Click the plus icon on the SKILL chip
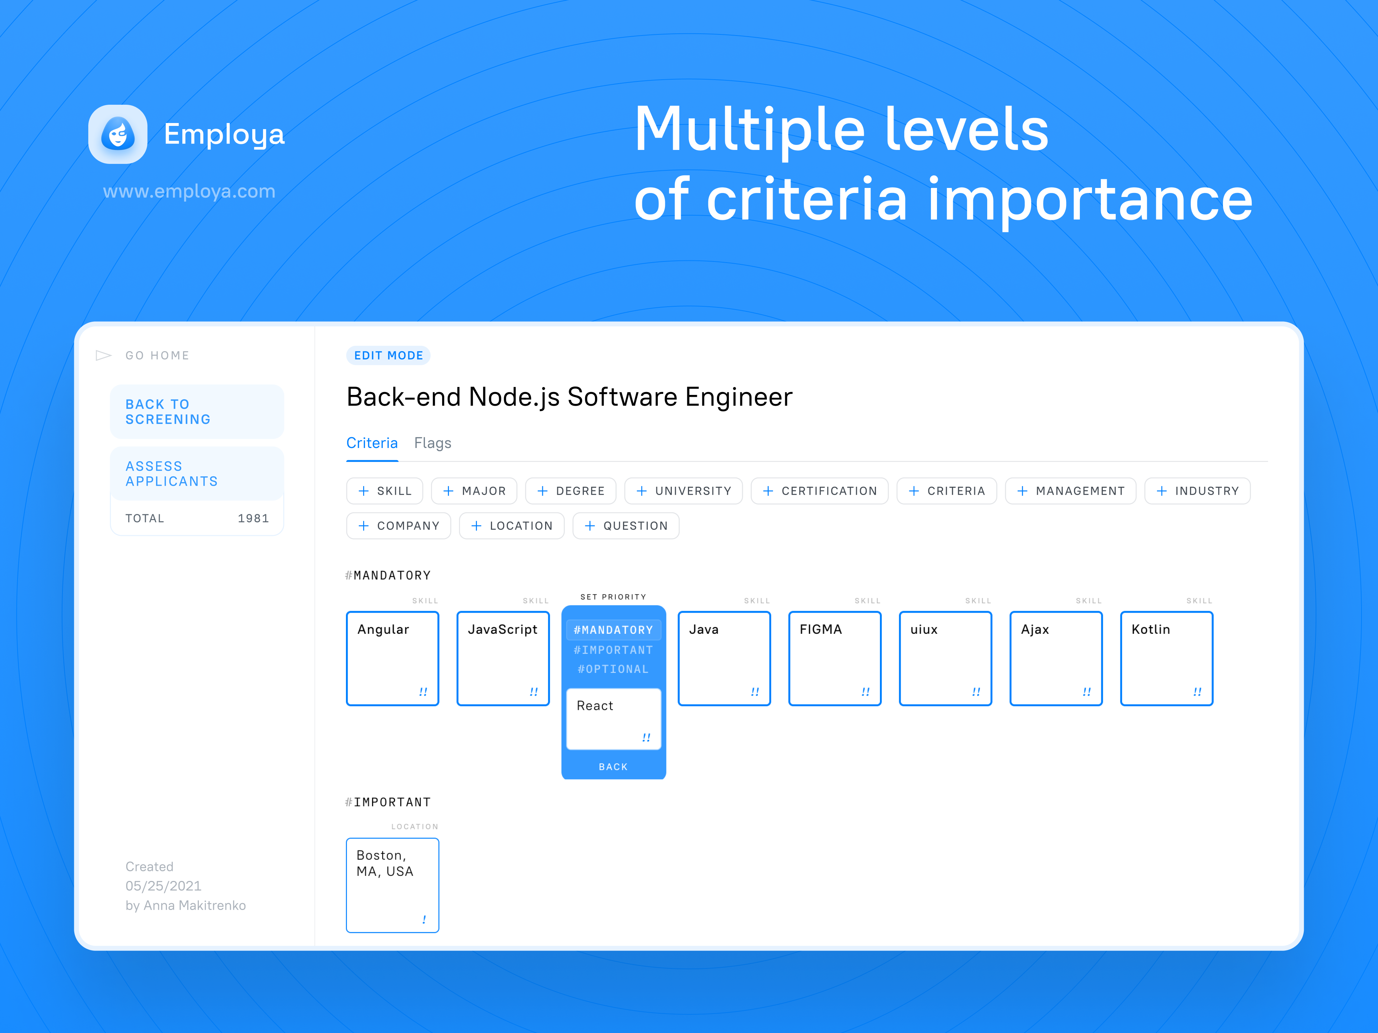 pyautogui.click(x=363, y=491)
